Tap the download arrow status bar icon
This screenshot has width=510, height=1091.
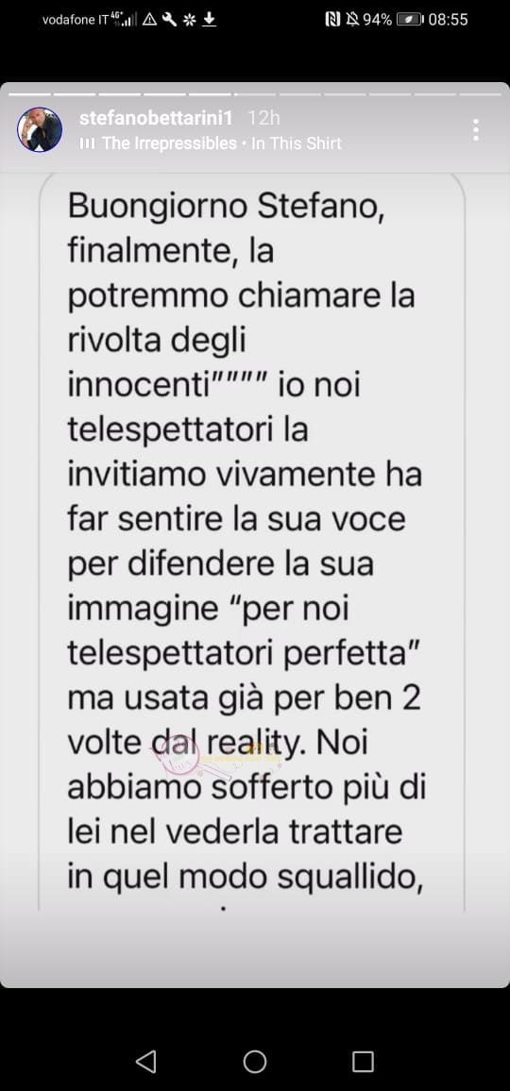click(209, 20)
